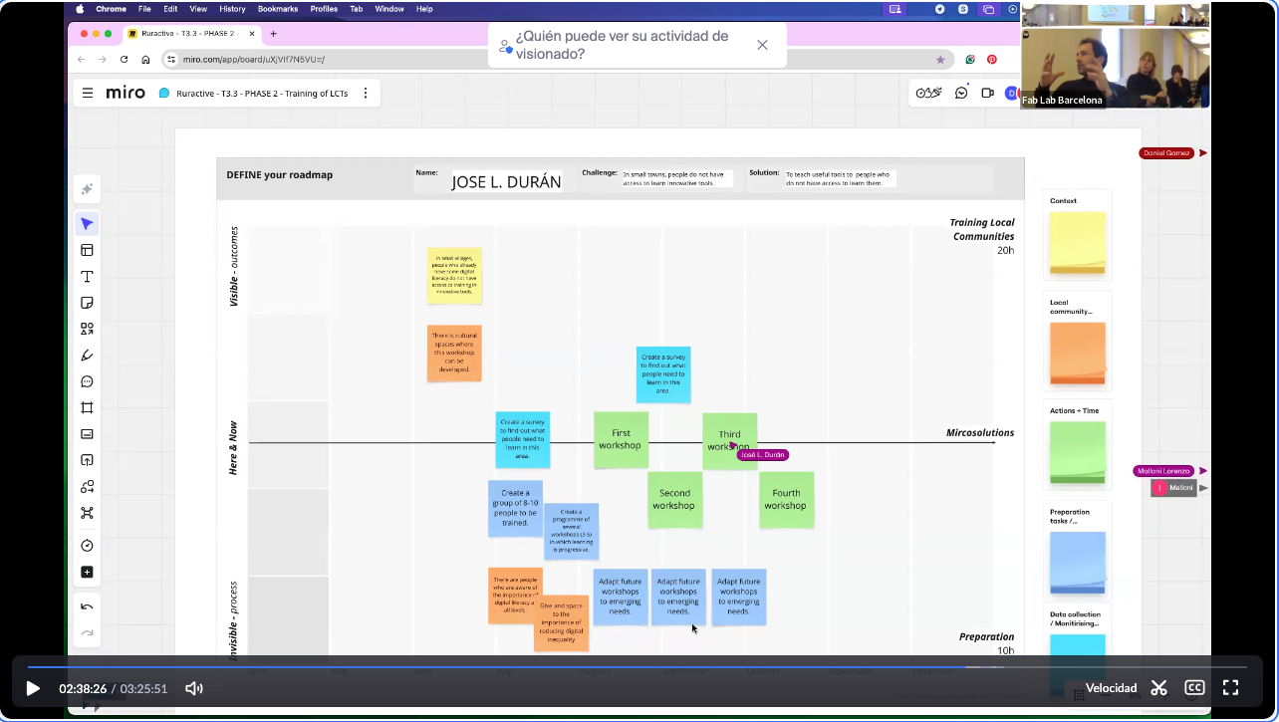This screenshot has height=722, width=1279.
Task: Enter fullscreen video mode
Action: (x=1230, y=688)
